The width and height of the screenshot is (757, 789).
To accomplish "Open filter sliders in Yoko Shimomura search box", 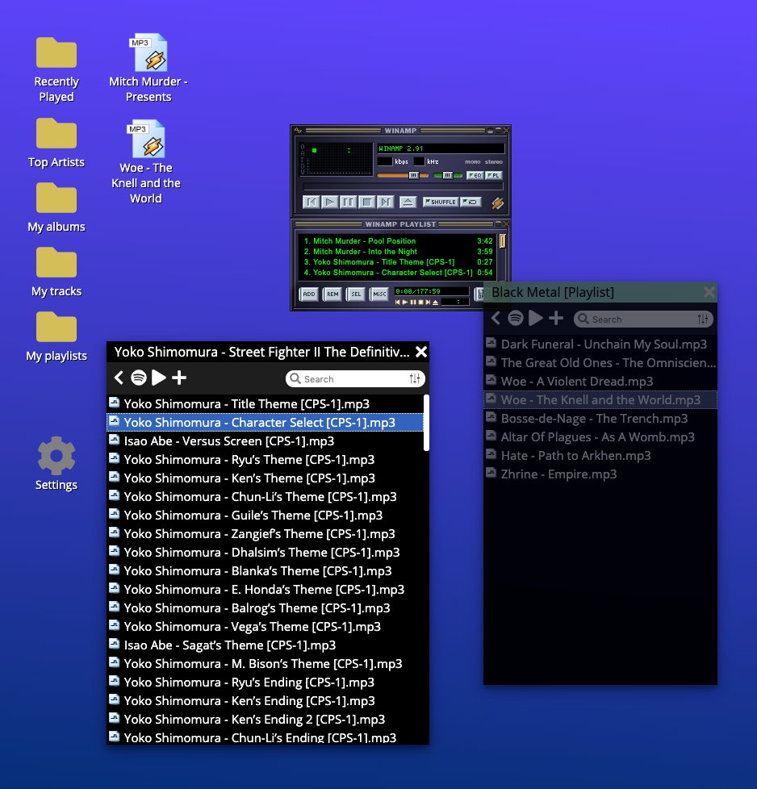I will tap(415, 379).
